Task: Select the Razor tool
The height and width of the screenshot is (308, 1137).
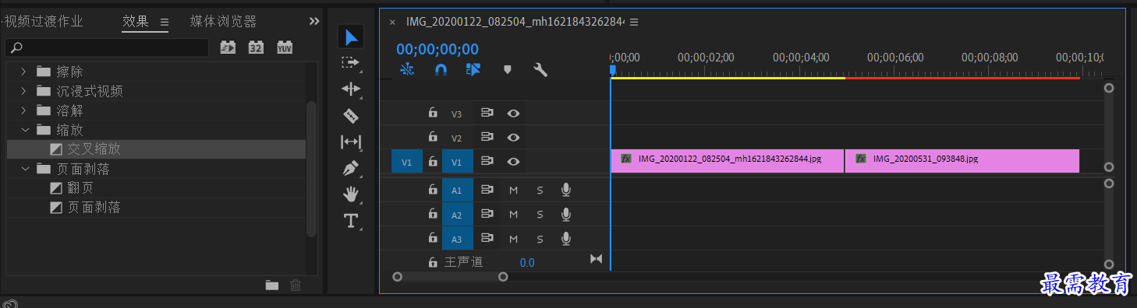Action: 351,116
